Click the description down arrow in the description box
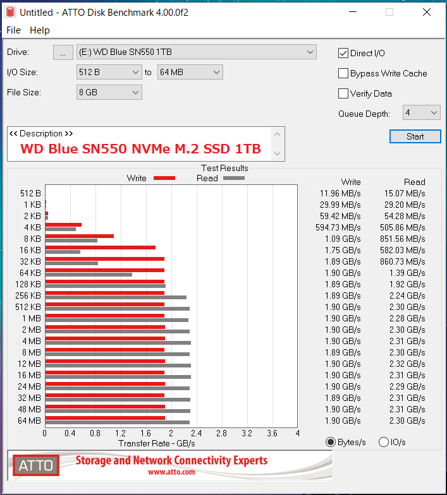This screenshot has height=495, width=447. coord(277,154)
